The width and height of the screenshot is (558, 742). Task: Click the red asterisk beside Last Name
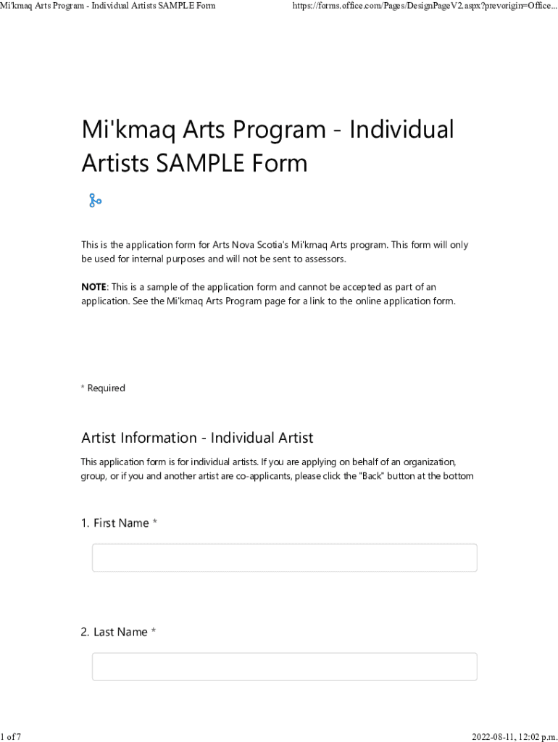(154, 632)
